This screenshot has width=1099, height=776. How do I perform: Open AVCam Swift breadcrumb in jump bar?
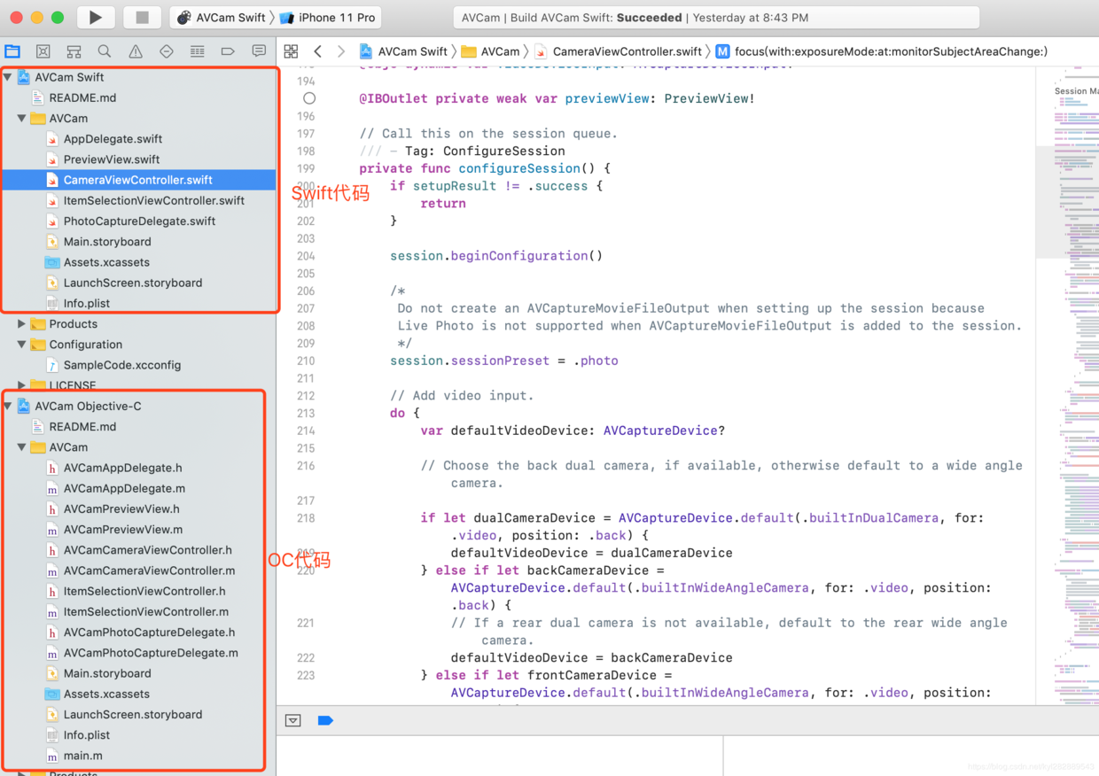coord(404,51)
